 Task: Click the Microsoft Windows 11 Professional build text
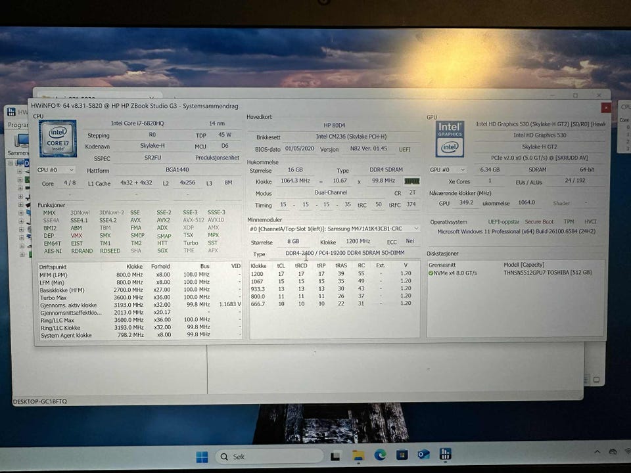517,232
